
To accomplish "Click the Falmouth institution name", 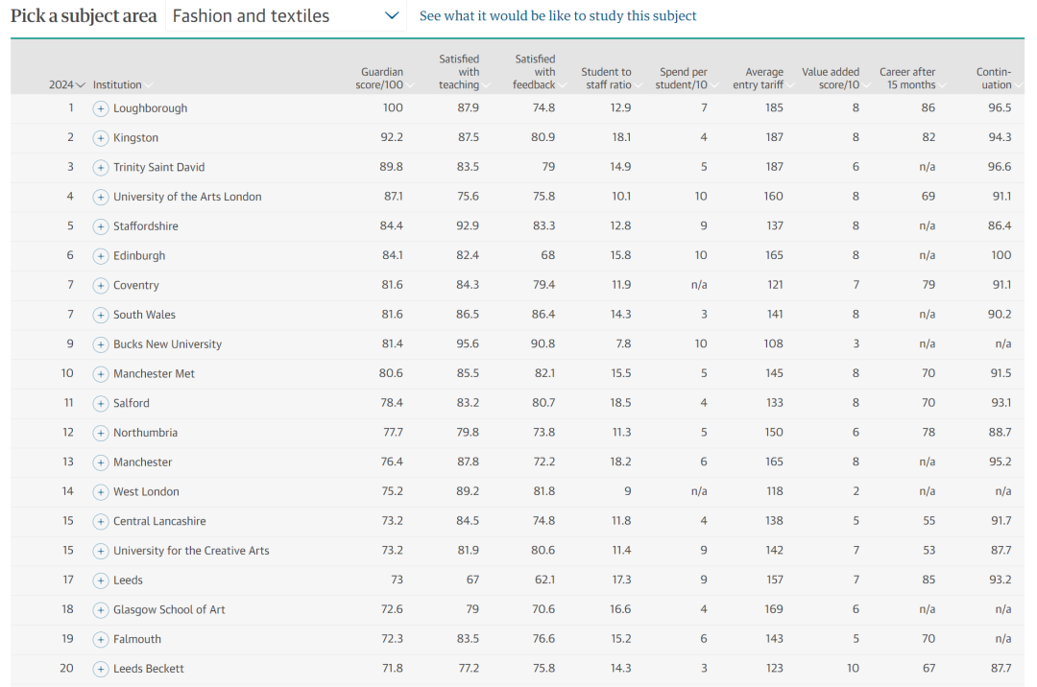I will [x=137, y=639].
